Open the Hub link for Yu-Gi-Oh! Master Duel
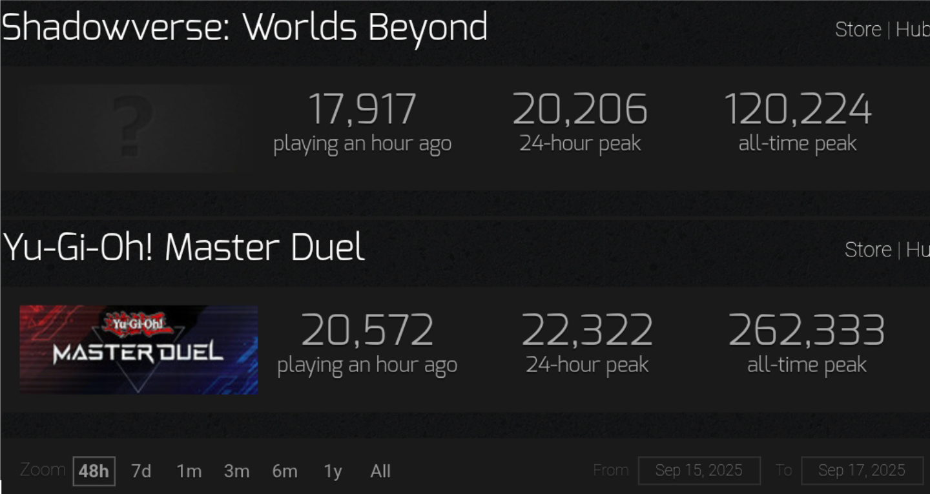930x494 pixels. pyautogui.click(x=918, y=249)
